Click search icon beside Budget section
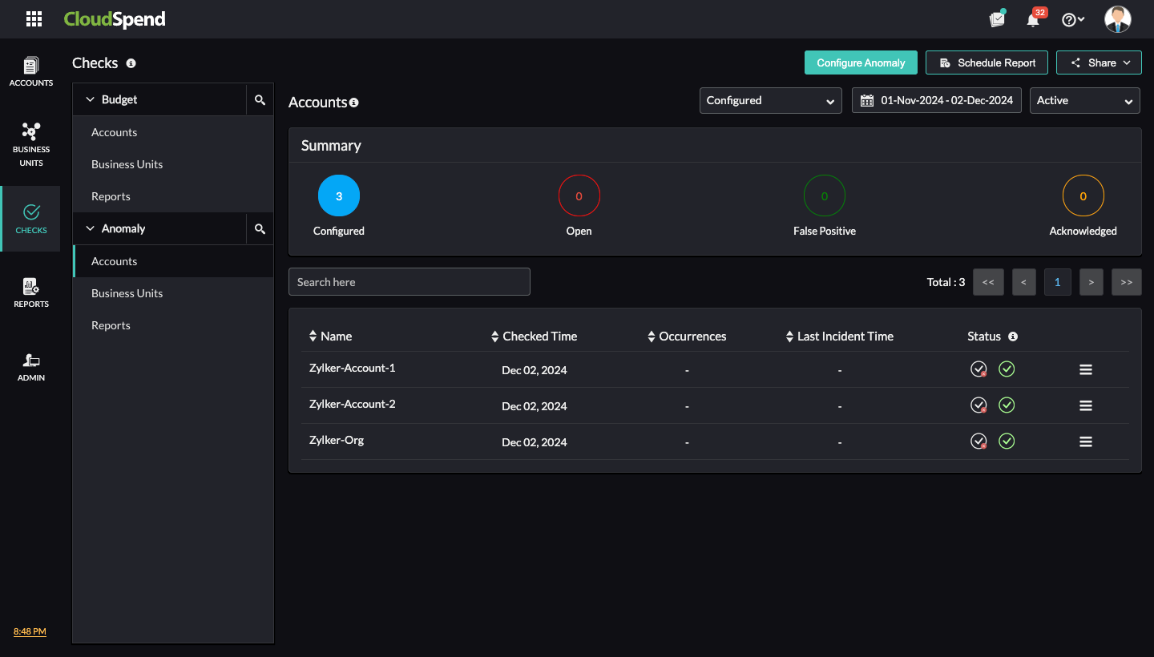 pyautogui.click(x=260, y=100)
